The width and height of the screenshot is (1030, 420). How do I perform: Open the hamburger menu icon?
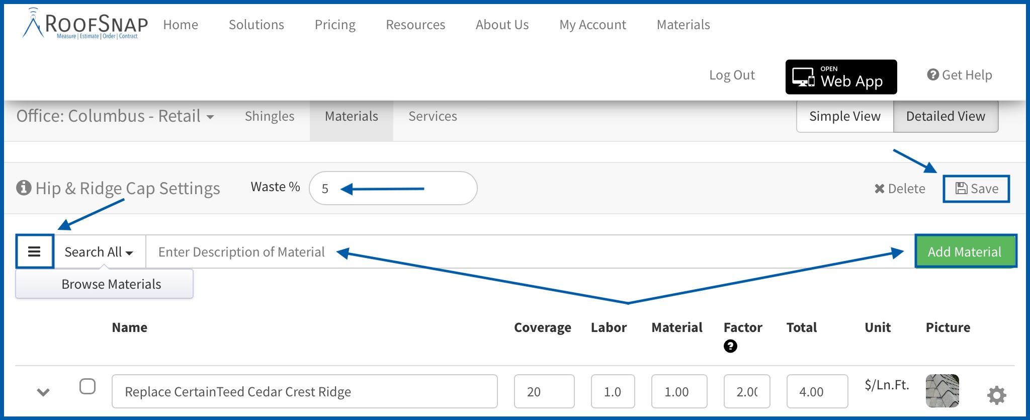pyautogui.click(x=34, y=251)
